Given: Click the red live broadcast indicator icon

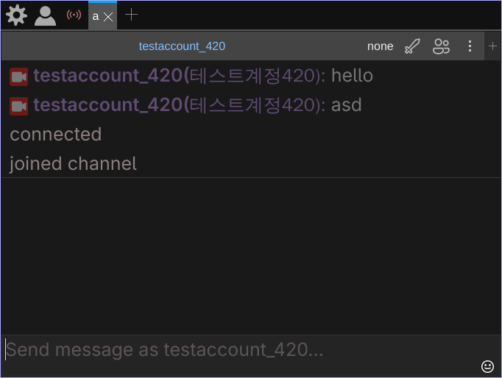Looking at the screenshot, I should pyautogui.click(x=74, y=15).
